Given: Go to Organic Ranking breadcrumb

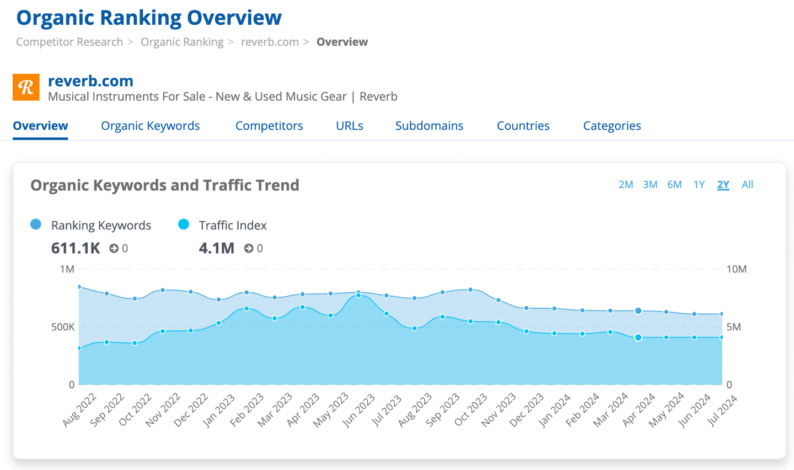Looking at the screenshot, I should pyautogui.click(x=182, y=42).
